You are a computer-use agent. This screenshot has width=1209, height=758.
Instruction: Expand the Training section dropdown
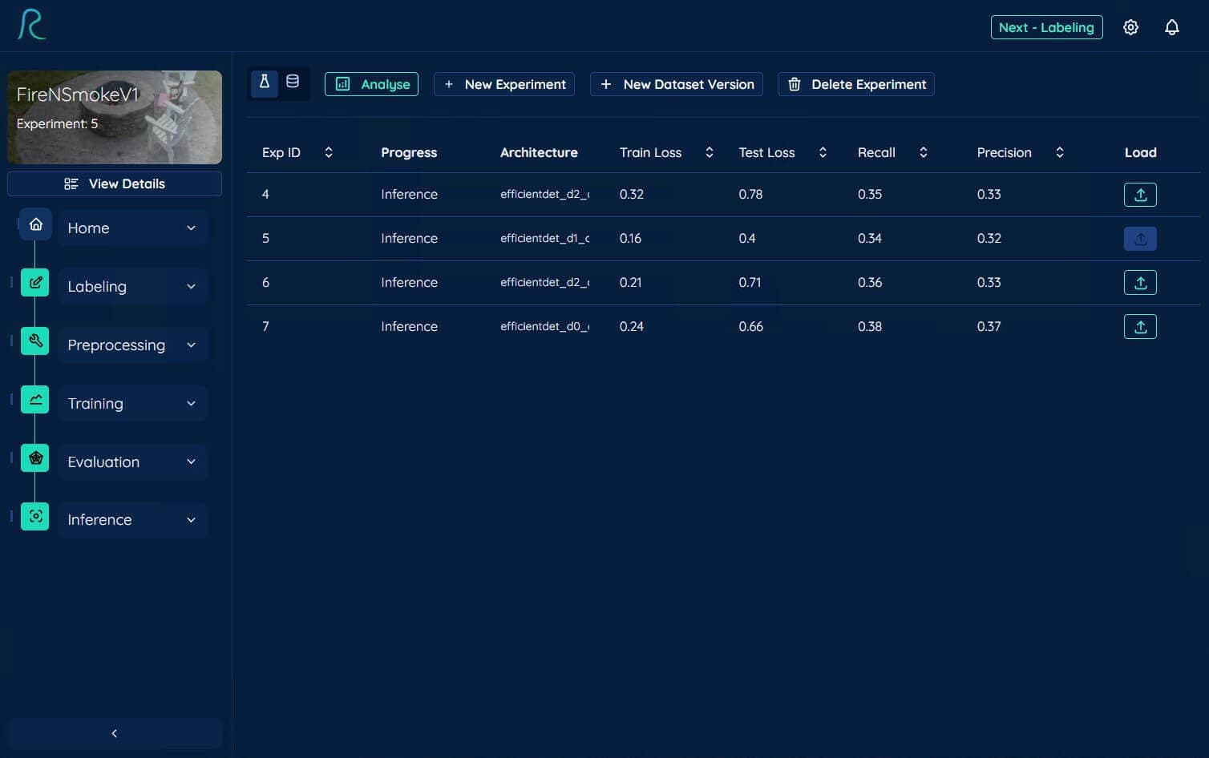click(x=191, y=404)
